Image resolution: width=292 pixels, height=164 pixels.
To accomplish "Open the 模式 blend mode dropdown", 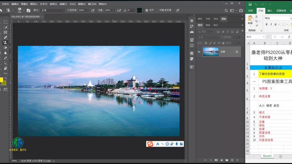I will pos(52,10).
